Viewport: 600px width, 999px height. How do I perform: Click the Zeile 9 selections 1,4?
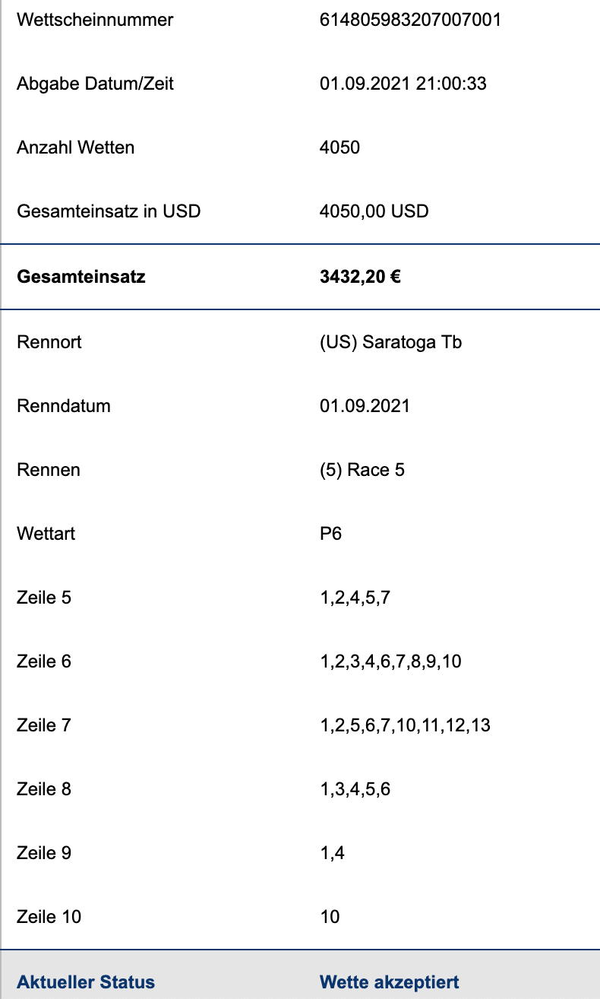coord(333,853)
